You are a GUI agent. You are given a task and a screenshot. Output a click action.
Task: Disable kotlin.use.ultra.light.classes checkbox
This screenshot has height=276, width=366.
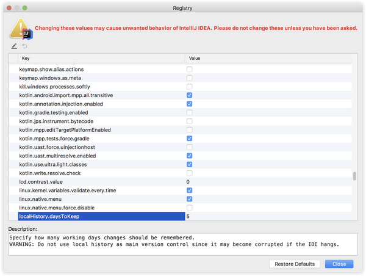tap(189, 165)
